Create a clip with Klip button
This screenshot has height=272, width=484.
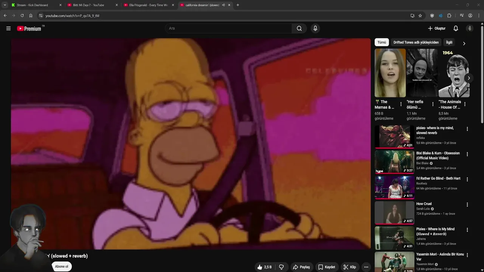tap(349, 267)
